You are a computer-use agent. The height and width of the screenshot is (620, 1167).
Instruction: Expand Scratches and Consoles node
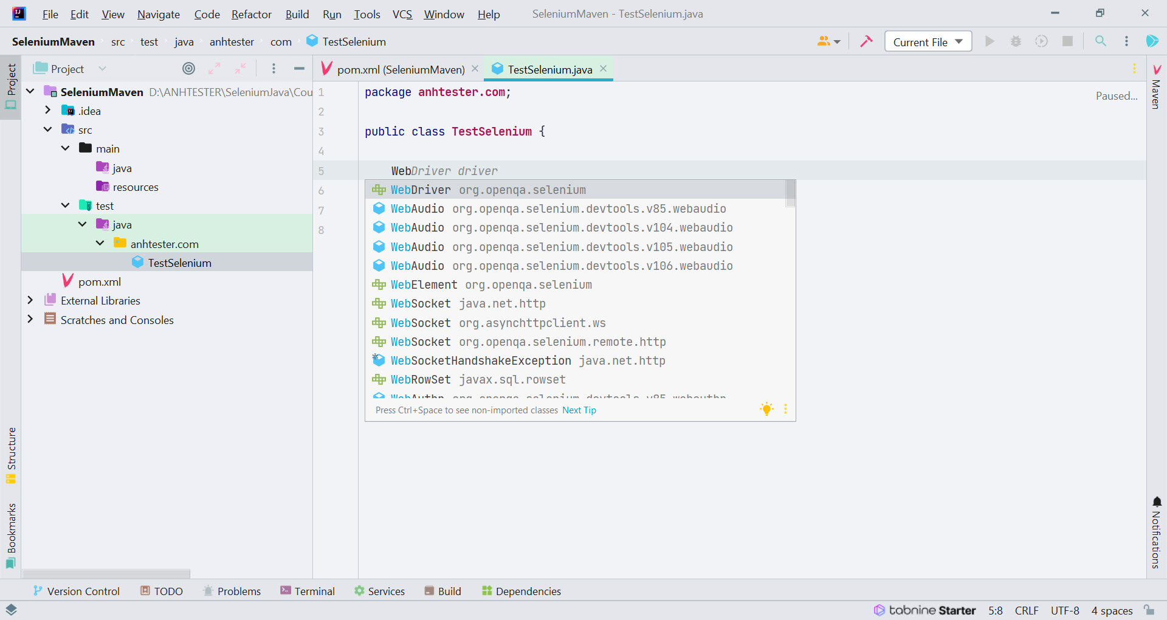click(30, 320)
